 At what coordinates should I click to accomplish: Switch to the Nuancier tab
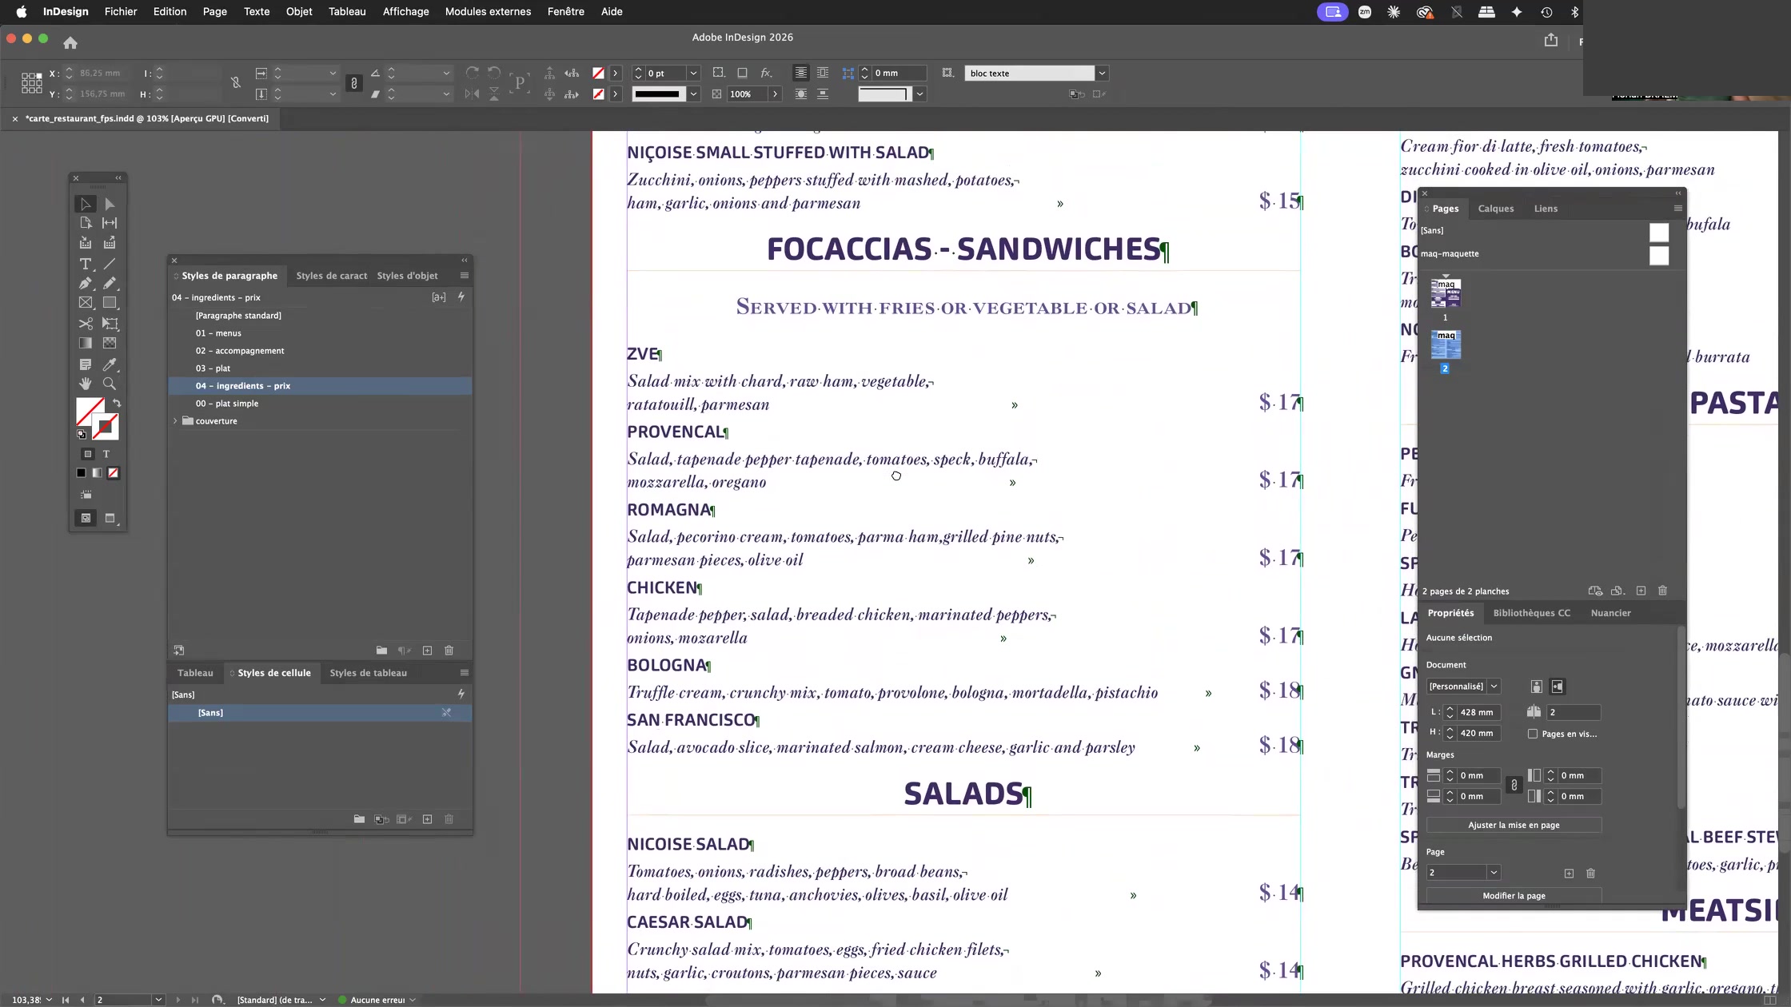(x=1611, y=613)
